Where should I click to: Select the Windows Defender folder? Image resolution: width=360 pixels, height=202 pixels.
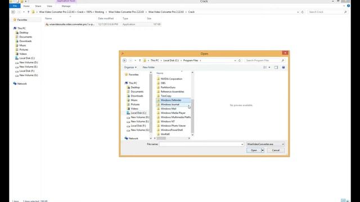click(173, 100)
